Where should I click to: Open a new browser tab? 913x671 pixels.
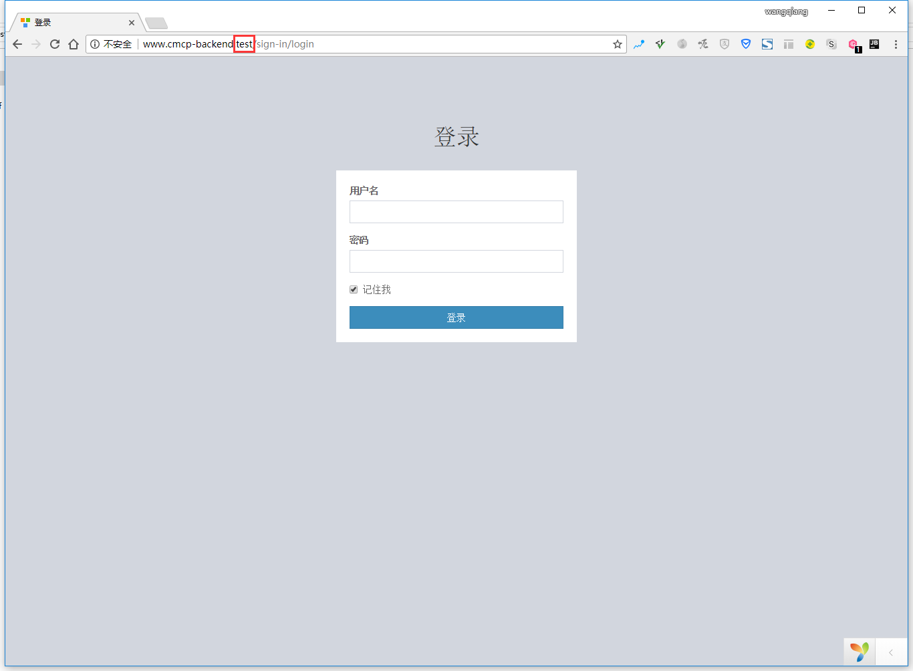click(x=156, y=23)
